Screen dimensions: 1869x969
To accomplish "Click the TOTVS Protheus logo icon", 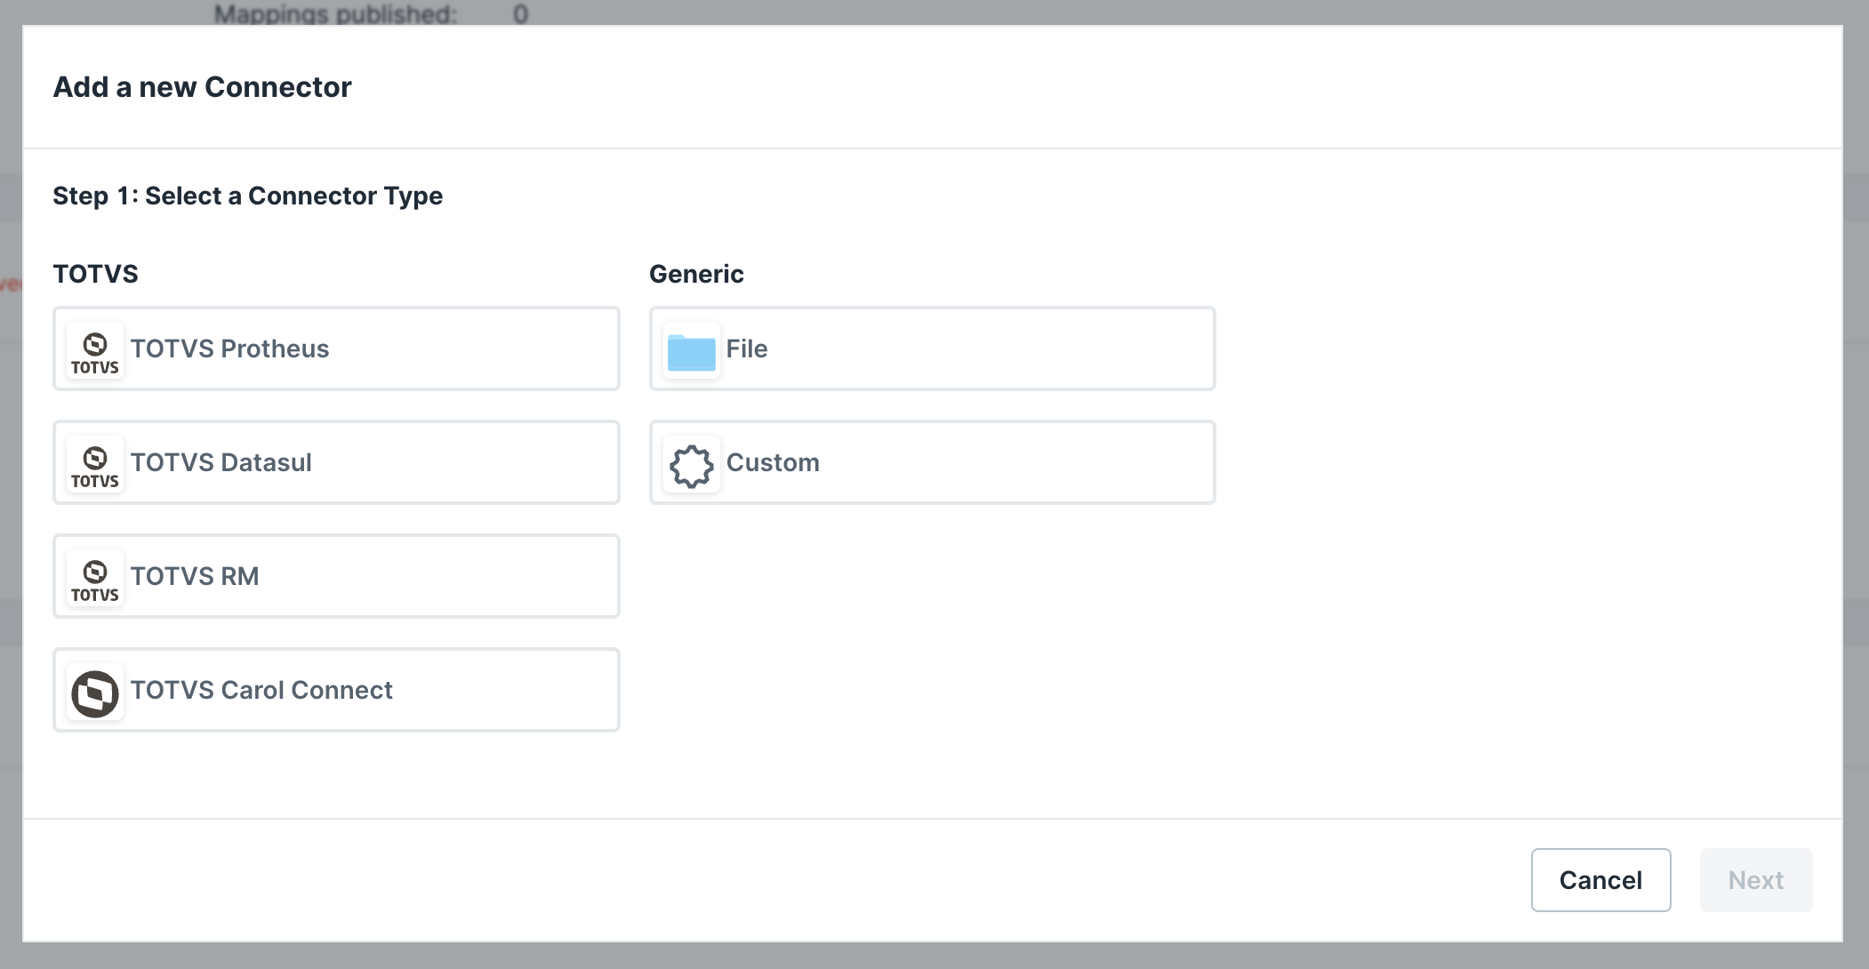I will click(x=95, y=350).
